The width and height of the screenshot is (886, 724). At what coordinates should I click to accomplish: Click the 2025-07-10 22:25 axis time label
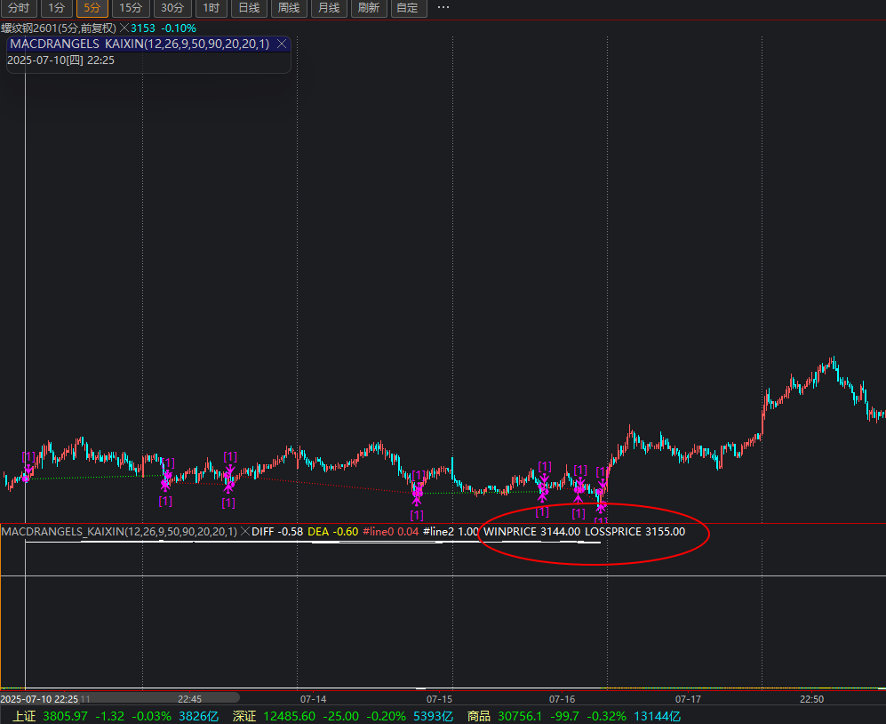tap(40, 699)
